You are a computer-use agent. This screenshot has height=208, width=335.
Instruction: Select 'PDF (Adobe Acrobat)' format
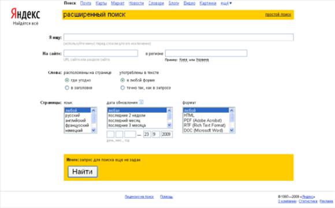[206, 120]
